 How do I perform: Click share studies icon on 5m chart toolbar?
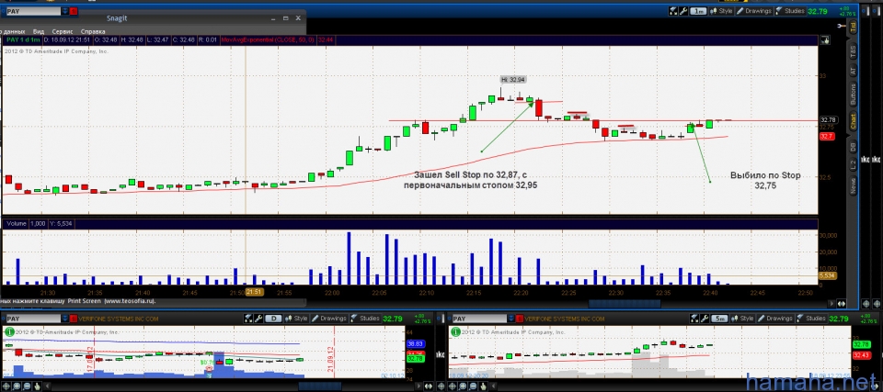[x=694, y=319]
